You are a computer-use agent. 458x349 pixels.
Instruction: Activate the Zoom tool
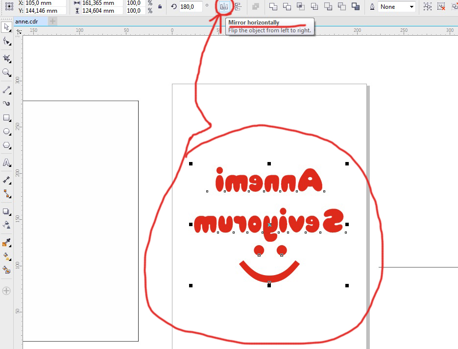coord(7,73)
